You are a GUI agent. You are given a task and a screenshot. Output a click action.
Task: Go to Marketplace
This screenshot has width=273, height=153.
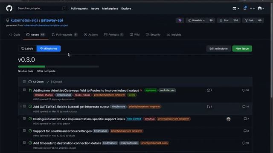(110, 8)
